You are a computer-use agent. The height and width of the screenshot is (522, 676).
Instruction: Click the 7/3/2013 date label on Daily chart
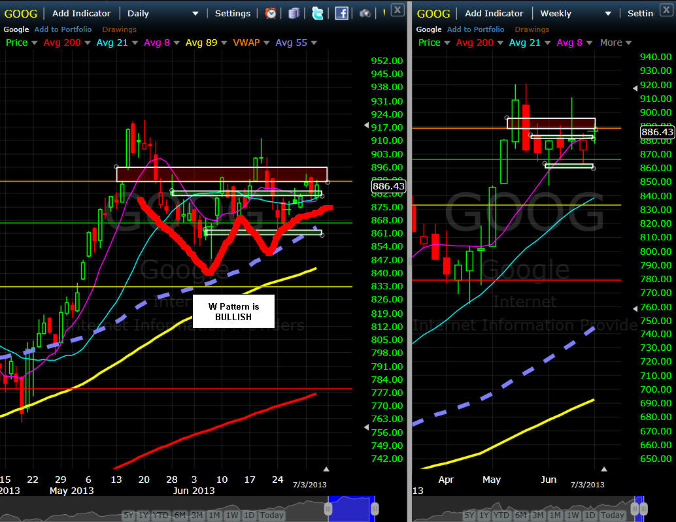click(x=309, y=485)
